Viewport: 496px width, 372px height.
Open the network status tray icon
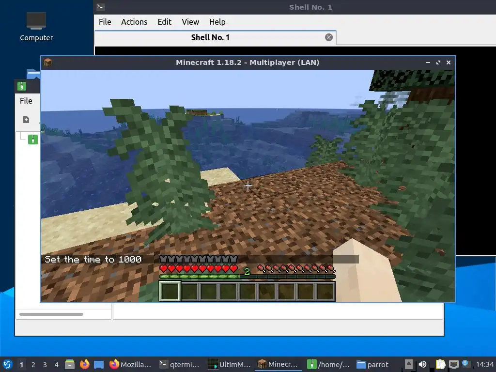[x=453, y=364]
